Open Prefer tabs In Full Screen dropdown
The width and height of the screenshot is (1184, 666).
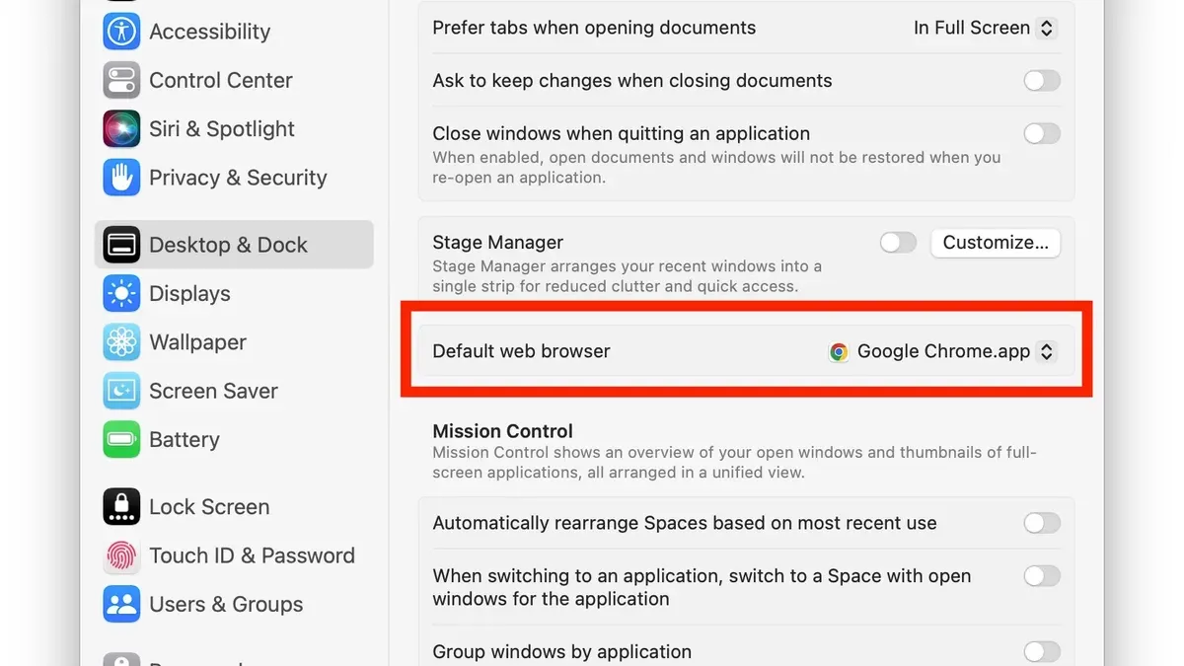click(x=985, y=28)
